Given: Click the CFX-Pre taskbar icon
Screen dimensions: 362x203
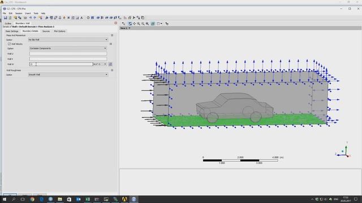Looking at the screenshot, I should click(133, 199).
